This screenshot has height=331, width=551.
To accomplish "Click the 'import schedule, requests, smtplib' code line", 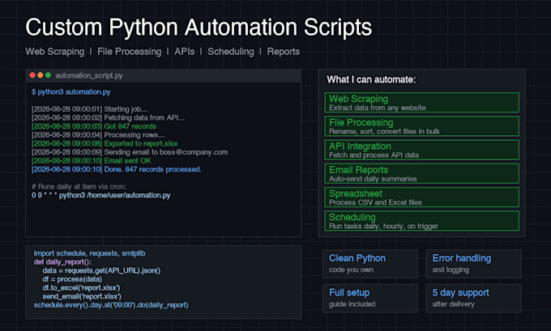I will (x=90, y=253).
